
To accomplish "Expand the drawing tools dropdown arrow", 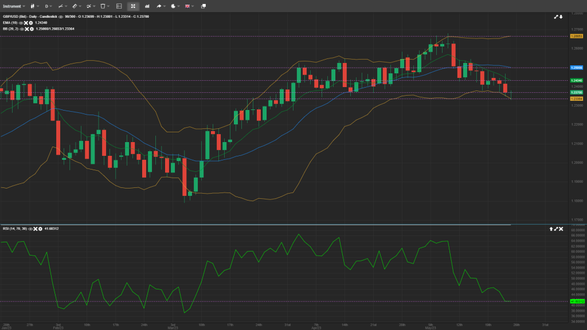I will [x=66, y=6].
